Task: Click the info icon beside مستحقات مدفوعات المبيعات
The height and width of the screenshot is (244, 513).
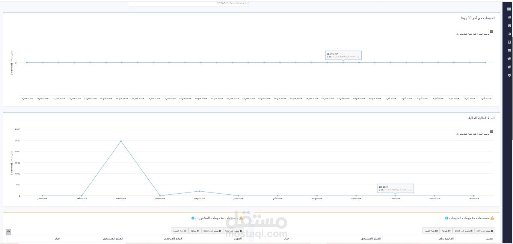Action: (x=447, y=218)
